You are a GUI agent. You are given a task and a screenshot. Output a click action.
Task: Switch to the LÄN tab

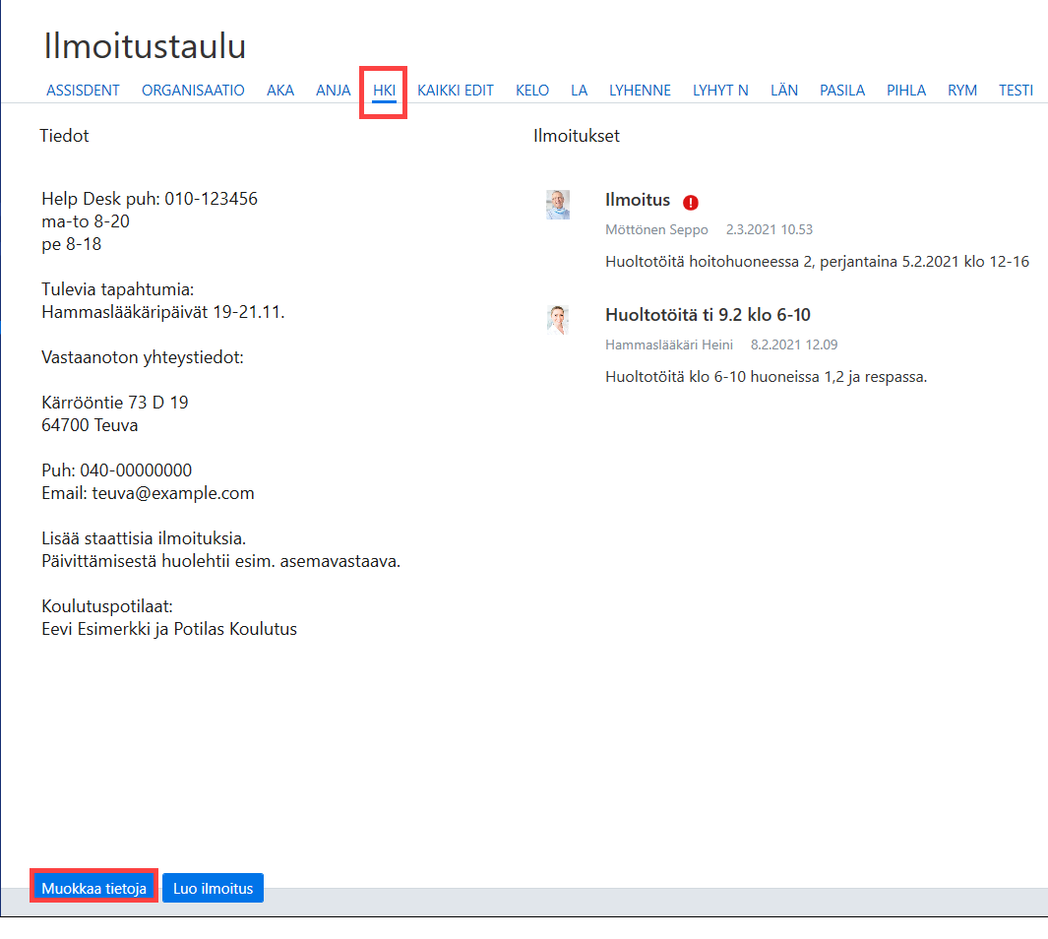784,91
